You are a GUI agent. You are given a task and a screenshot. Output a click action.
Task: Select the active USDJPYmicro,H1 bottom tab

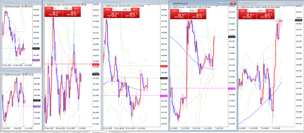pyautogui.click(x=100, y=132)
